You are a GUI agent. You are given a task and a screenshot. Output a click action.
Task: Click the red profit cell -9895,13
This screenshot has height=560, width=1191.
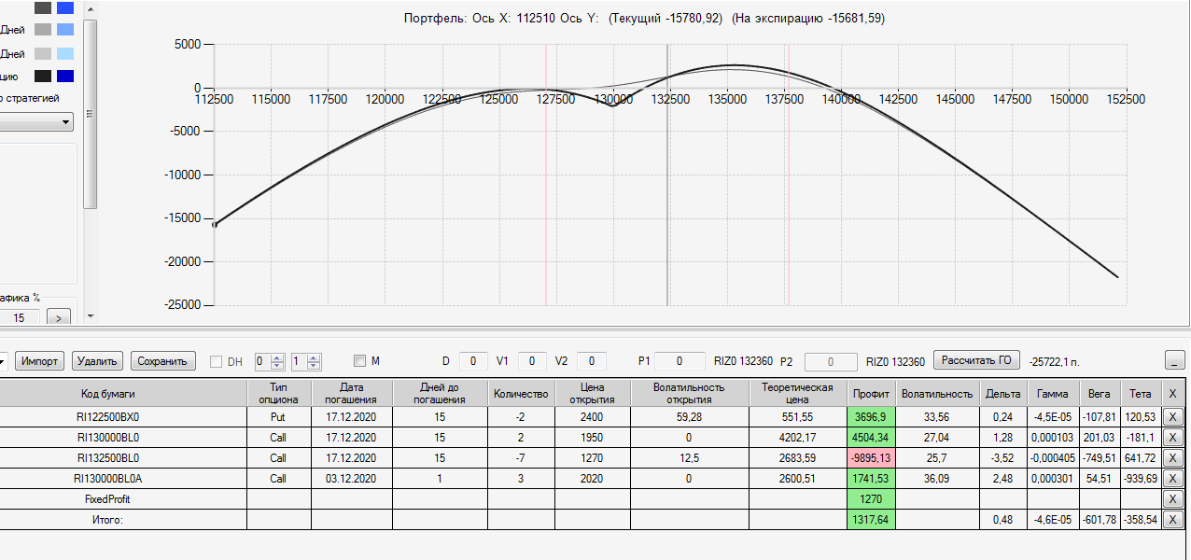(x=871, y=458)
